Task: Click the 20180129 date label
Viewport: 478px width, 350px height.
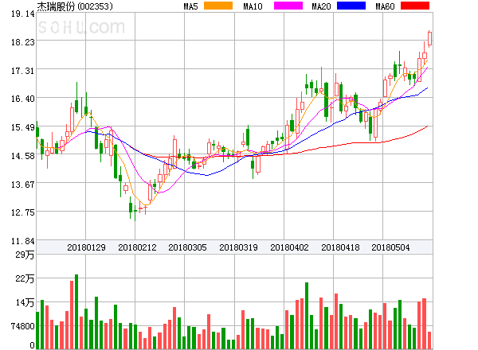Action: point(86,247)
